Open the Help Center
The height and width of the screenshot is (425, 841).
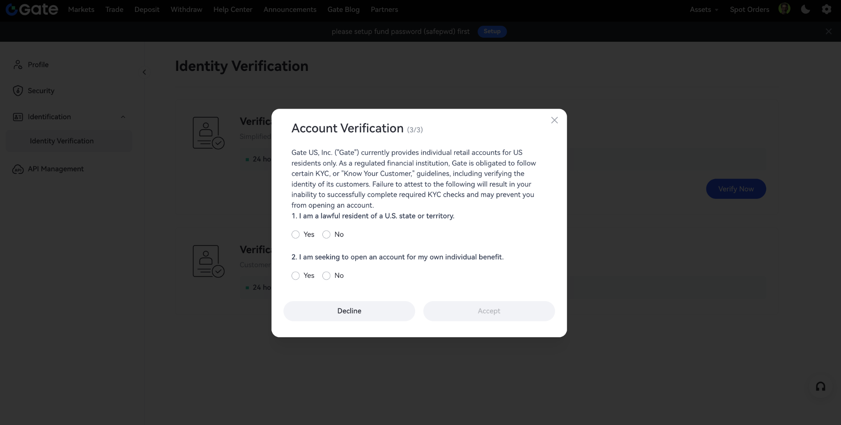(233, 9)
